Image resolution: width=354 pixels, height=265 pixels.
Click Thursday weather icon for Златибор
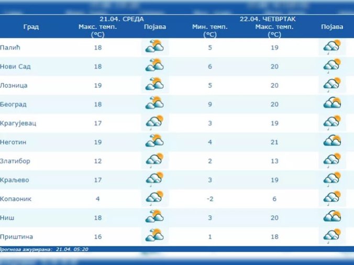point(332,160)
